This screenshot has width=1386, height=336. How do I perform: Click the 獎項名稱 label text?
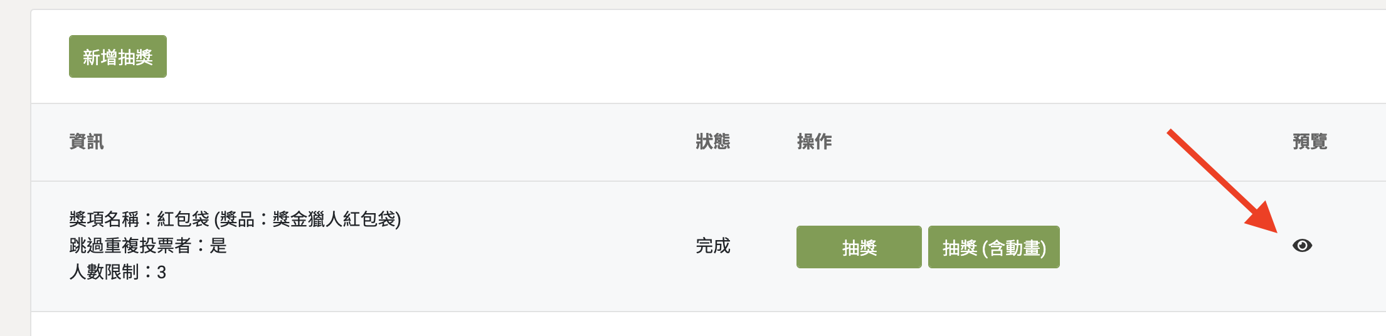click(x=104, y=219)
